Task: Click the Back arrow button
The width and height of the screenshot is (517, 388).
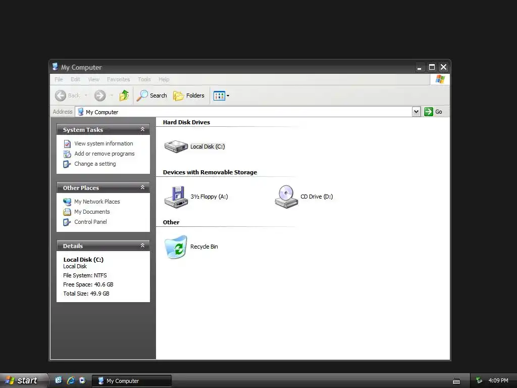Action: [x=61, y=95]
